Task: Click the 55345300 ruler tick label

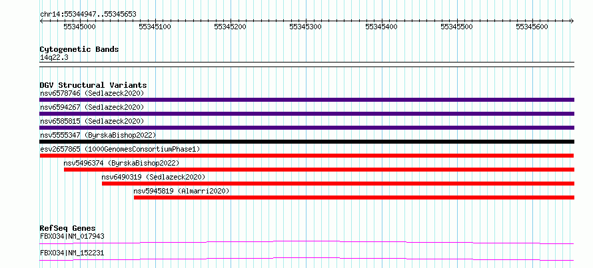Action: (x=306, y=27)
